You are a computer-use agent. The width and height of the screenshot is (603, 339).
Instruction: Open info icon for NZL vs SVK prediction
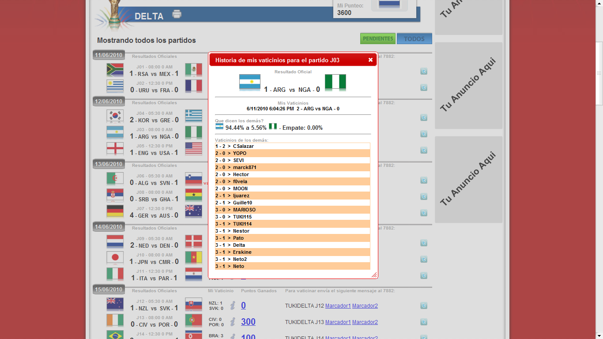[233, 305]
